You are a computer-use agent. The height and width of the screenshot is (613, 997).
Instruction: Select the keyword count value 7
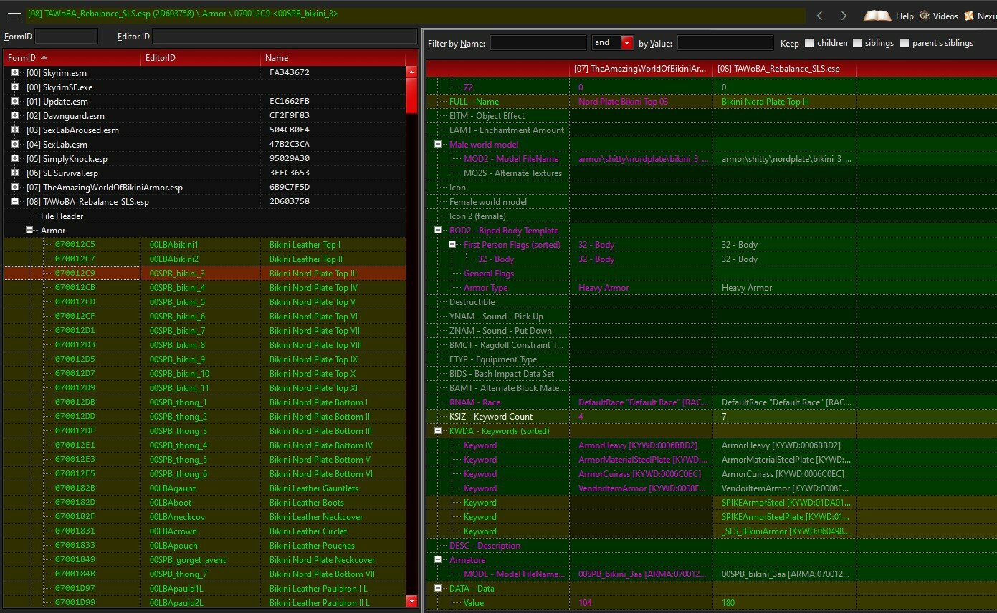tap(785, 416)
